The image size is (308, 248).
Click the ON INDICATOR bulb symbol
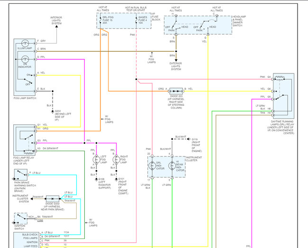tap(25, 59)
